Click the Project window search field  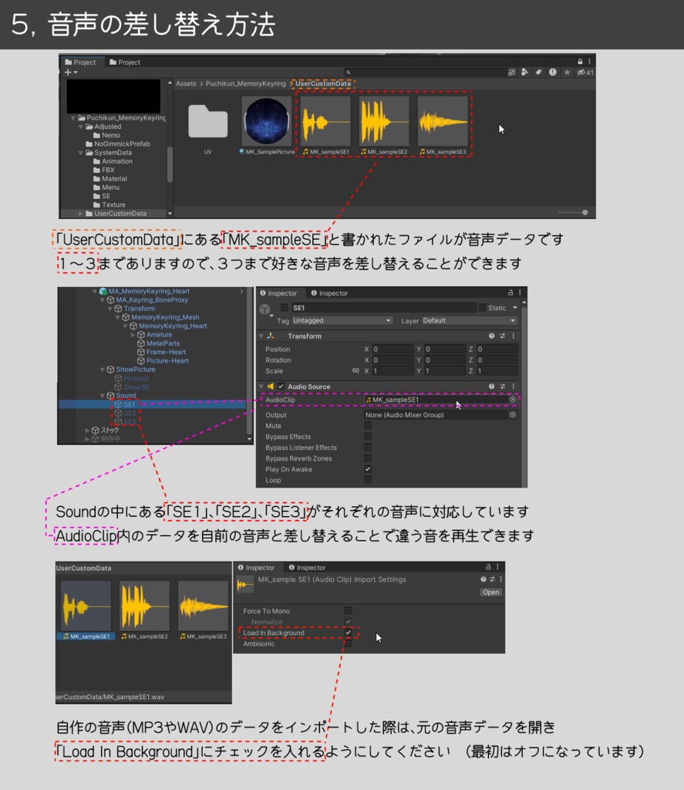point(424,70)
